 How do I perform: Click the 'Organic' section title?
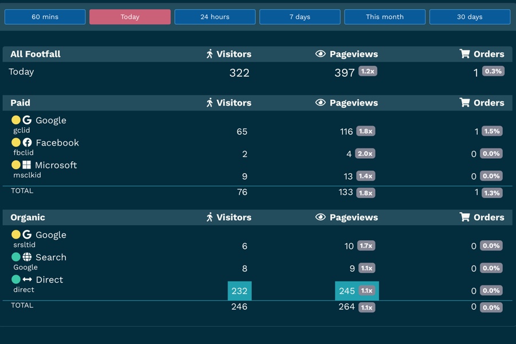pyautogui.click(x=28, y=217)
